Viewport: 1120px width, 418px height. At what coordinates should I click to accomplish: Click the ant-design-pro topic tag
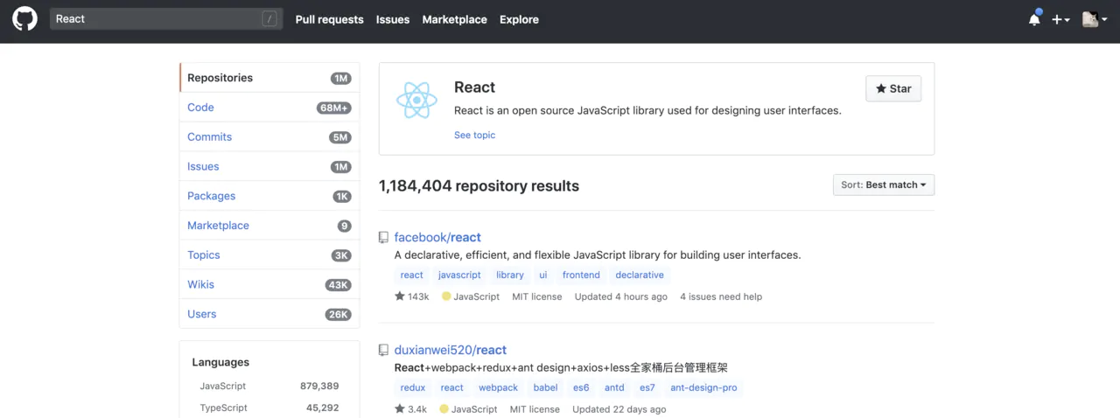pos(703,387)
